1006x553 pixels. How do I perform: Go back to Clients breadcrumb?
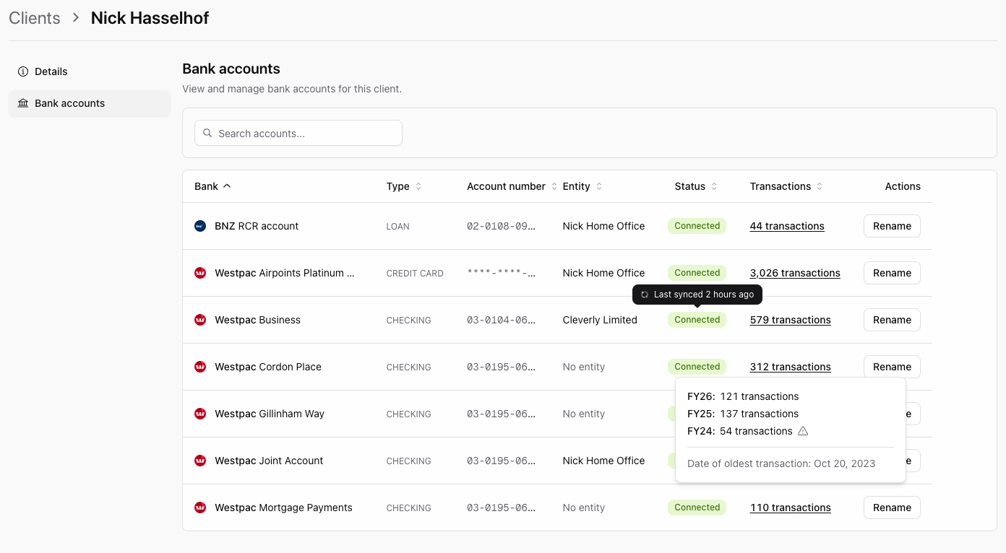[35, 18]
